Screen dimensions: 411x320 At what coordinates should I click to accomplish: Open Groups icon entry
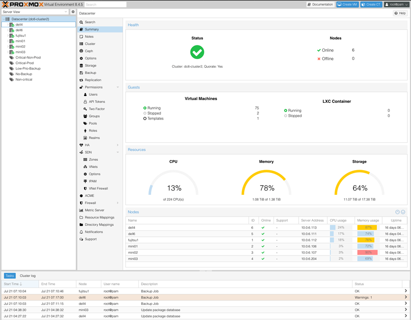pos(85,116)
